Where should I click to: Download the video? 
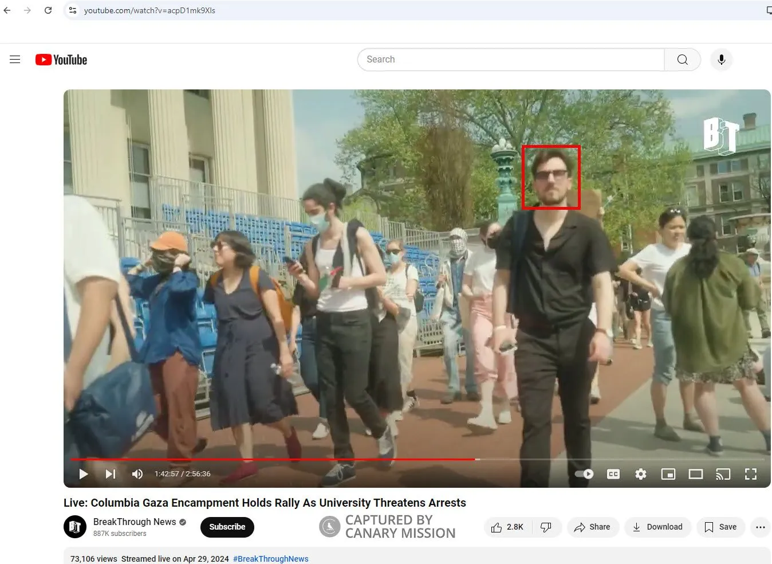pyautogui.click(x=657, y=527)
